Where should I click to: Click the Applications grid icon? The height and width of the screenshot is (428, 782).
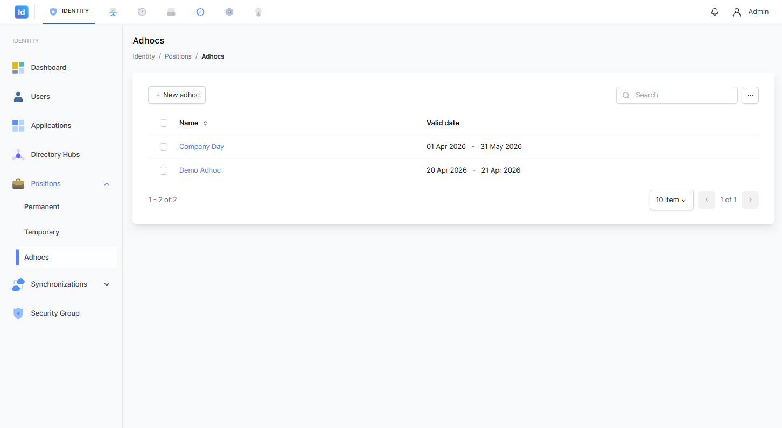18,126
